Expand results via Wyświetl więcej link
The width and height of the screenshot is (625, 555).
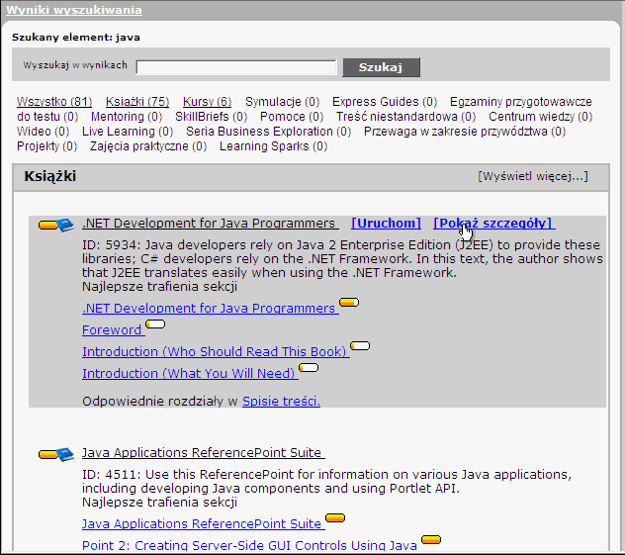pyautogui.click(x=533, y=176)
